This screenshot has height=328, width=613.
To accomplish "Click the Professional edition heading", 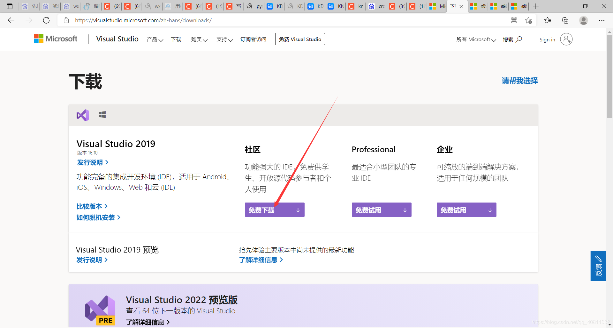I will (374, 150).
